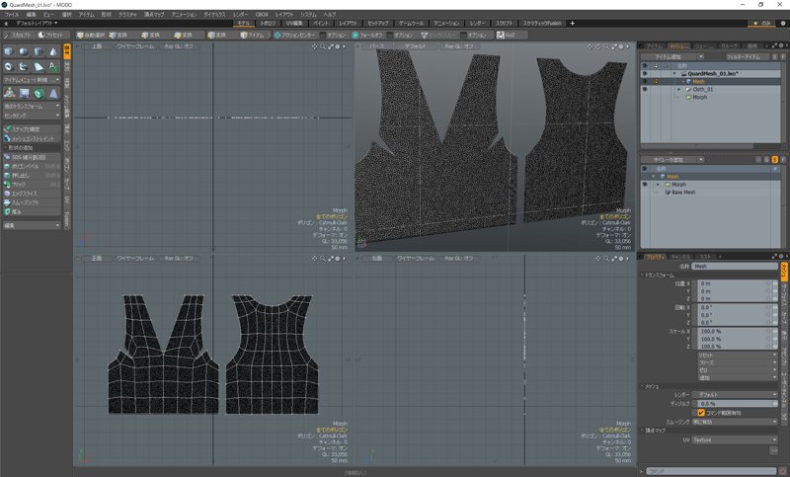Viewport: 790px width, 477px height.
Task: Click the pan icon in the perspective viewport
Action: [590, 46]
